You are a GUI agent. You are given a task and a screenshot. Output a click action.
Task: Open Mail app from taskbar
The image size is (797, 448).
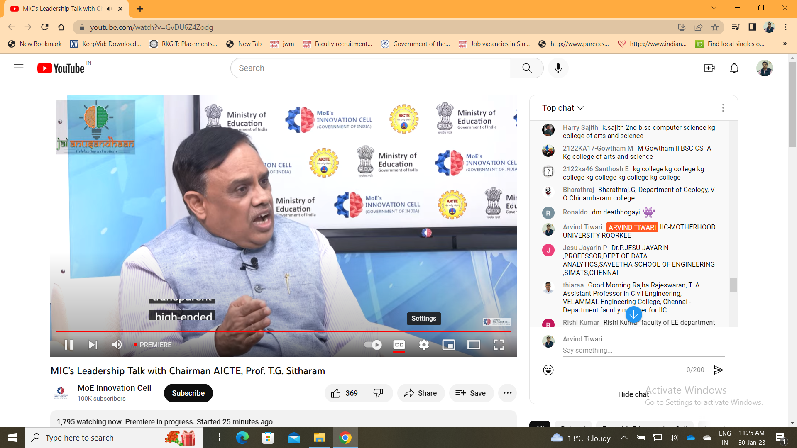pyautogui.click(x=293, y=438)
